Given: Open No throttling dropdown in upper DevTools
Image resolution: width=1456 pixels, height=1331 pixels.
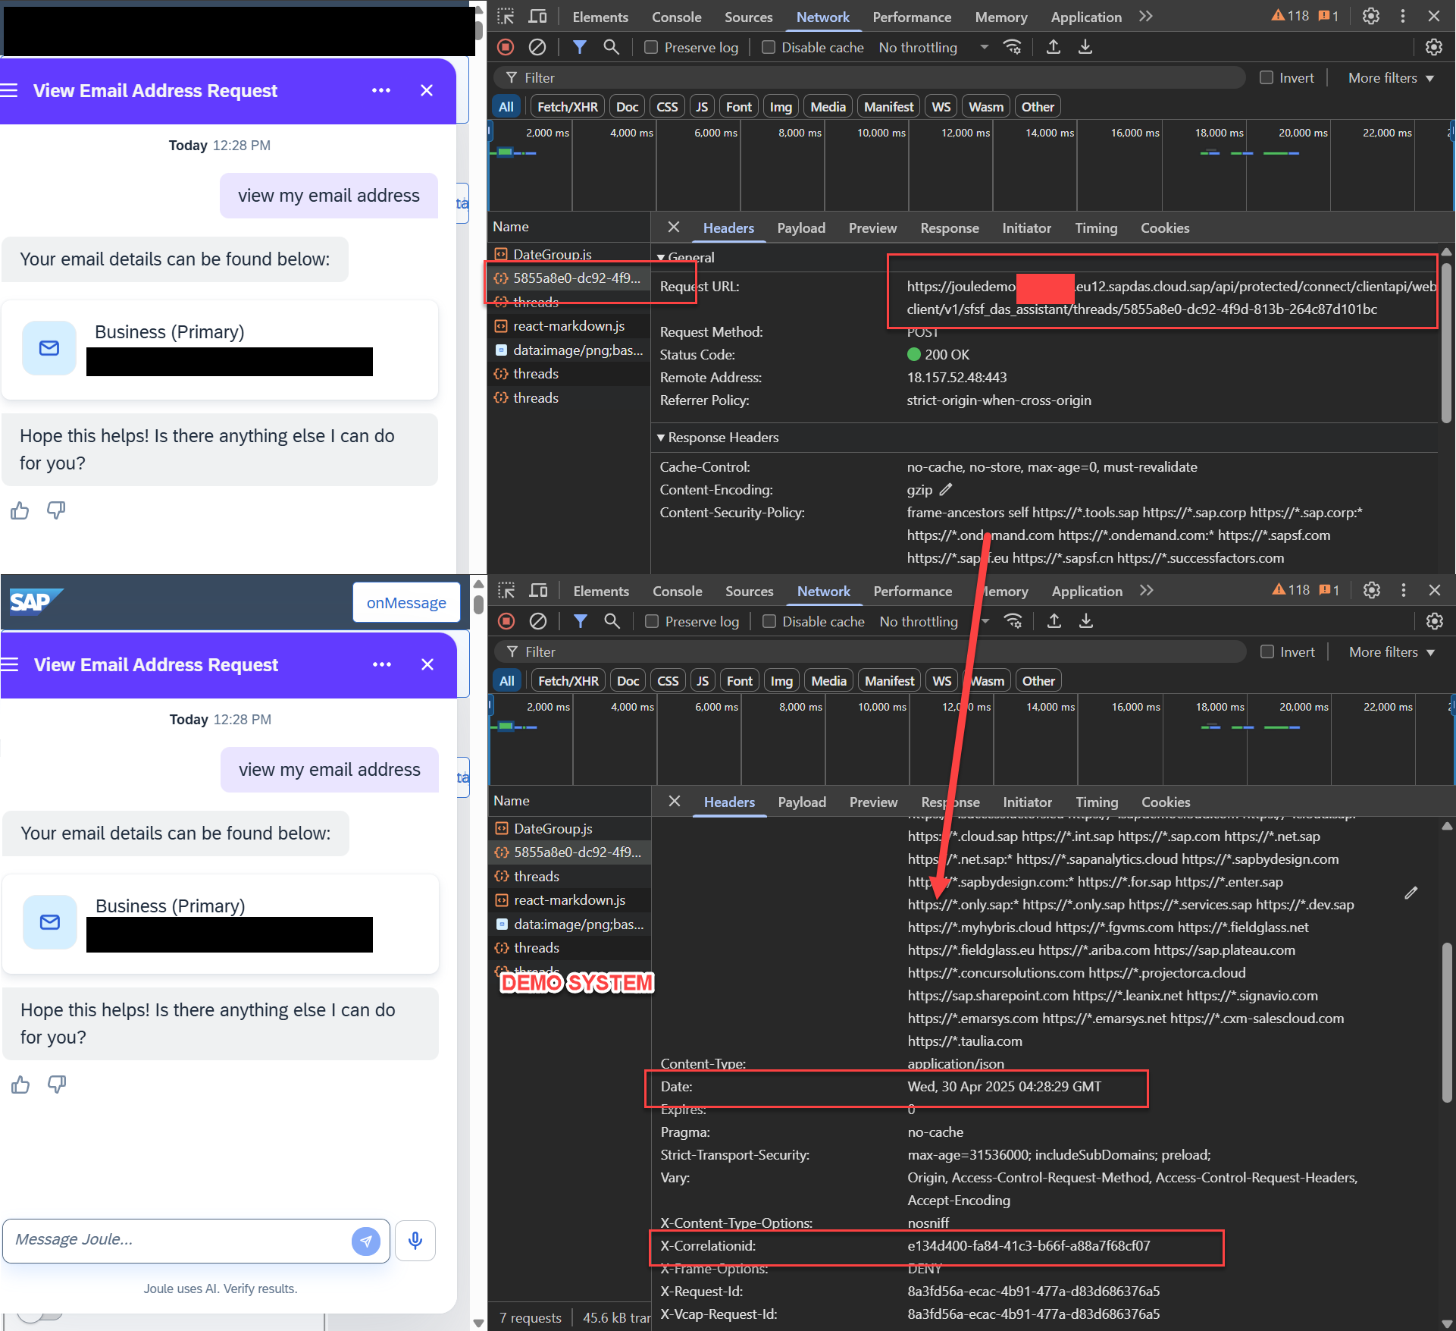Looking at the screenshot, I should pos(935,47).
